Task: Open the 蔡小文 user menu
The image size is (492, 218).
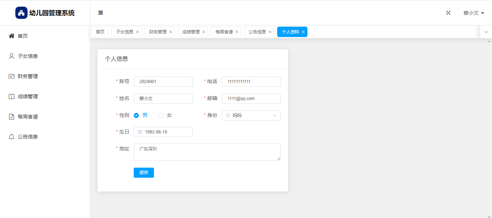Action: (473, 13)
